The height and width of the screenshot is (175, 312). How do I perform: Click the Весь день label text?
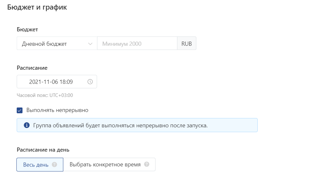tap(36, 165)
